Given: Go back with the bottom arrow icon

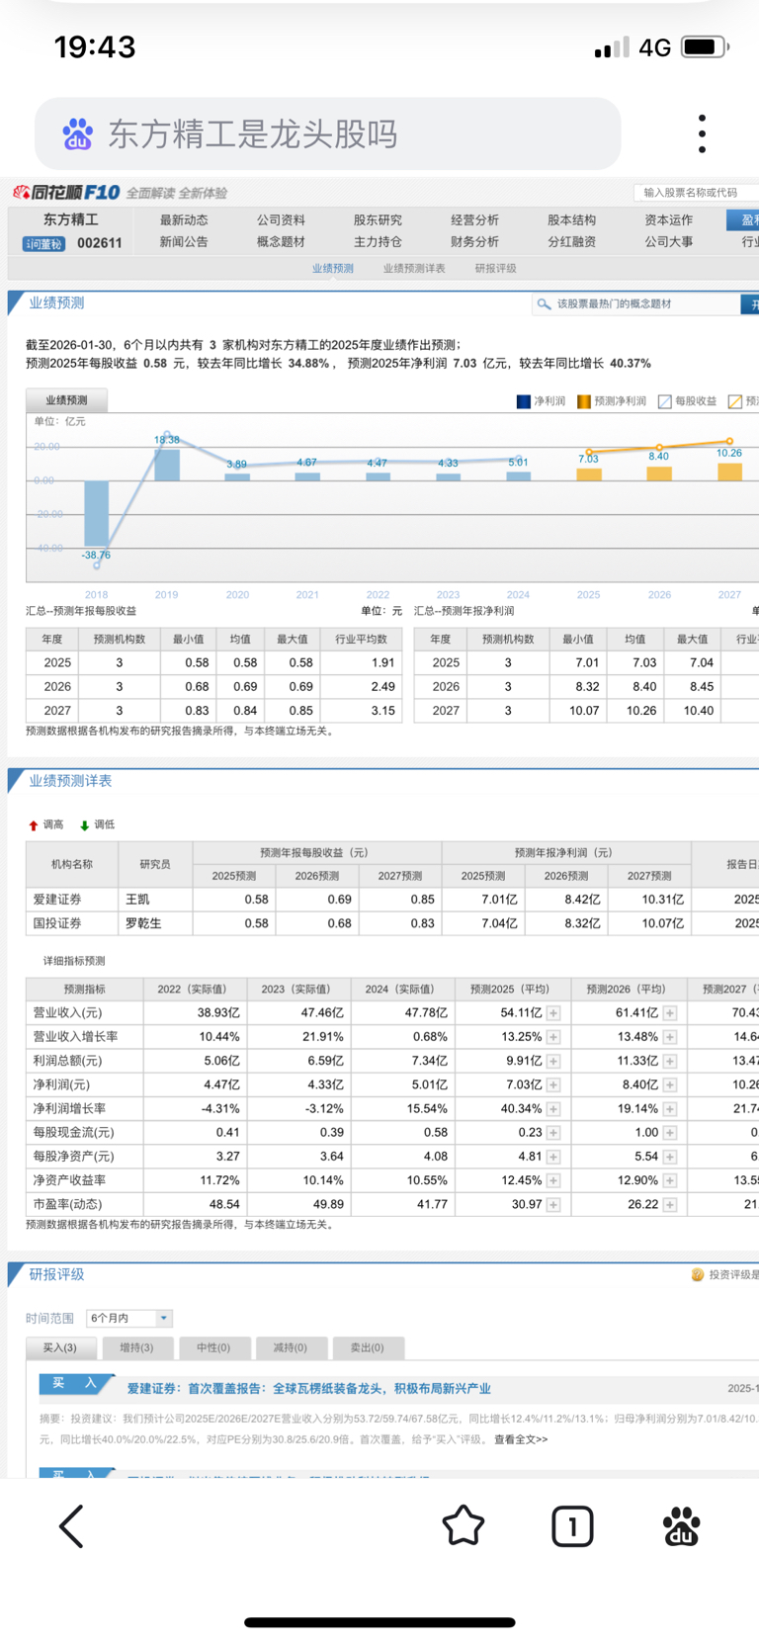Looking at the screenshot, I should (x=71, y=1526).
